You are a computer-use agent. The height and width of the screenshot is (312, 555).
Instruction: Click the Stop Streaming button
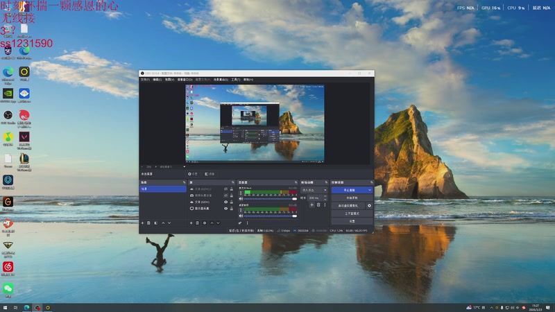350,190
